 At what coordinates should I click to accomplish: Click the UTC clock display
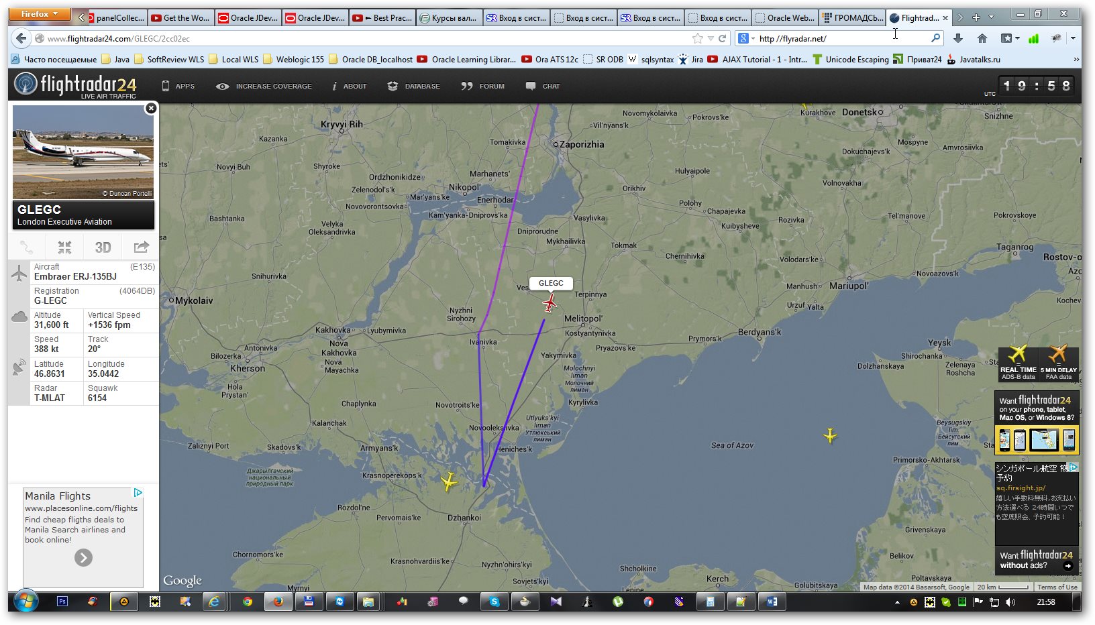[x=1036, y=86]
